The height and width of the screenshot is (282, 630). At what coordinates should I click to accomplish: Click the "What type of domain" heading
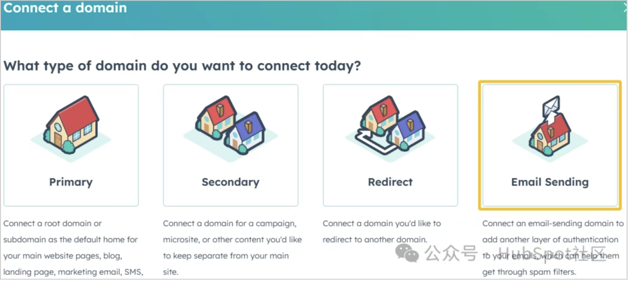click(182, 66)
